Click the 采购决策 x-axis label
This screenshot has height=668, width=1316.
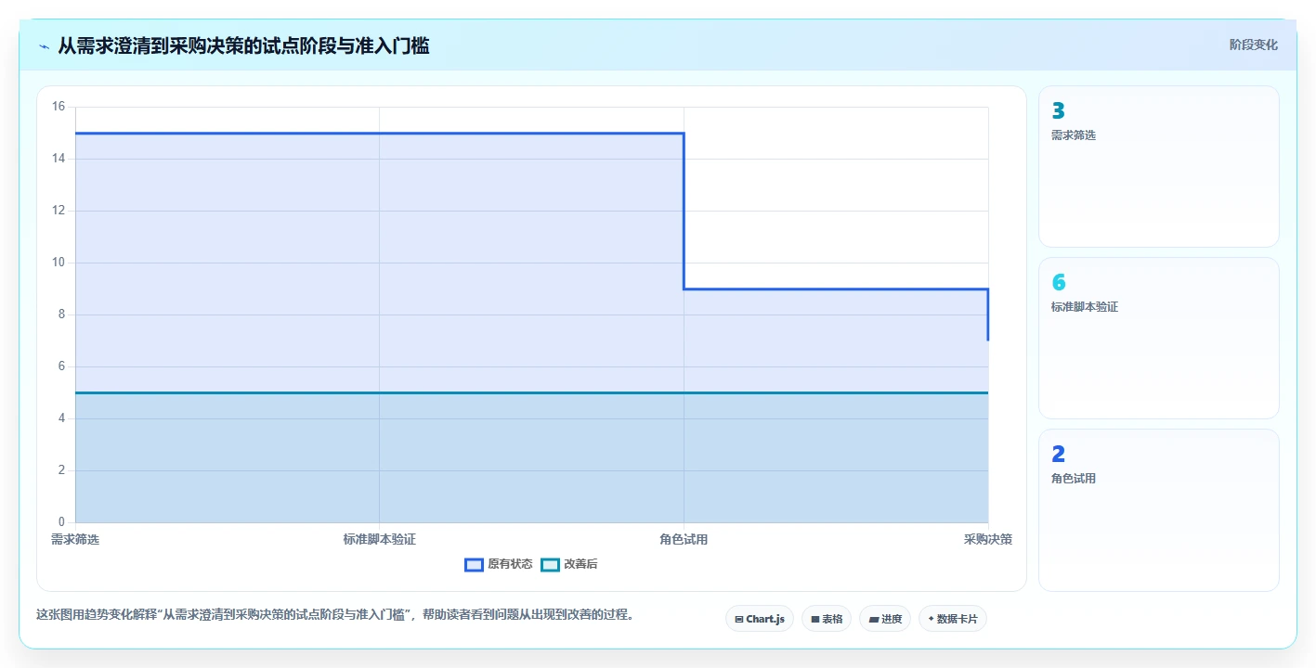pyautogui.click(x=988, y=539)
